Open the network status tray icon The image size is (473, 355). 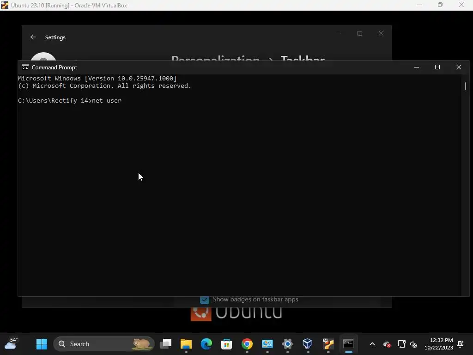tap(401, 344)
